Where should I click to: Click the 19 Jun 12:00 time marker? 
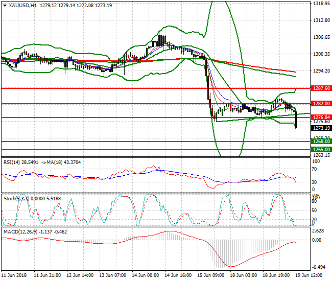pos(309,275)
